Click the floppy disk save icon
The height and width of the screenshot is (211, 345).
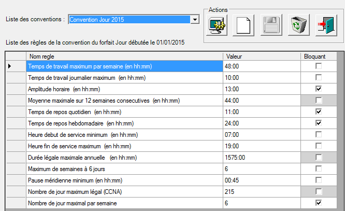click(272, 25)
